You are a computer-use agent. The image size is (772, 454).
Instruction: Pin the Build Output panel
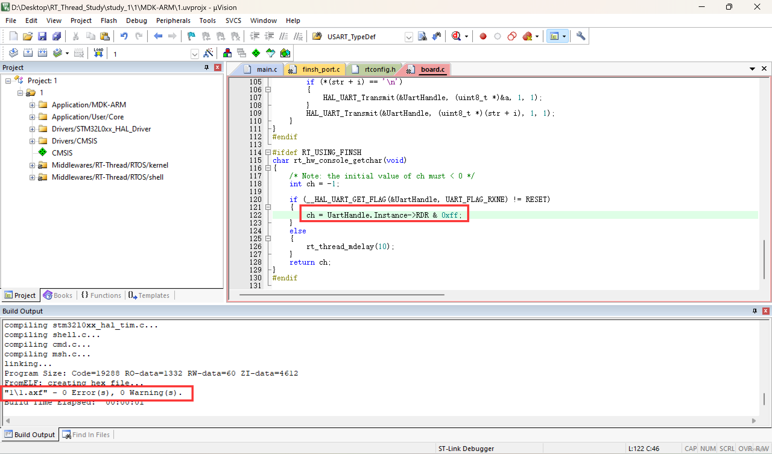click(754, 311)
